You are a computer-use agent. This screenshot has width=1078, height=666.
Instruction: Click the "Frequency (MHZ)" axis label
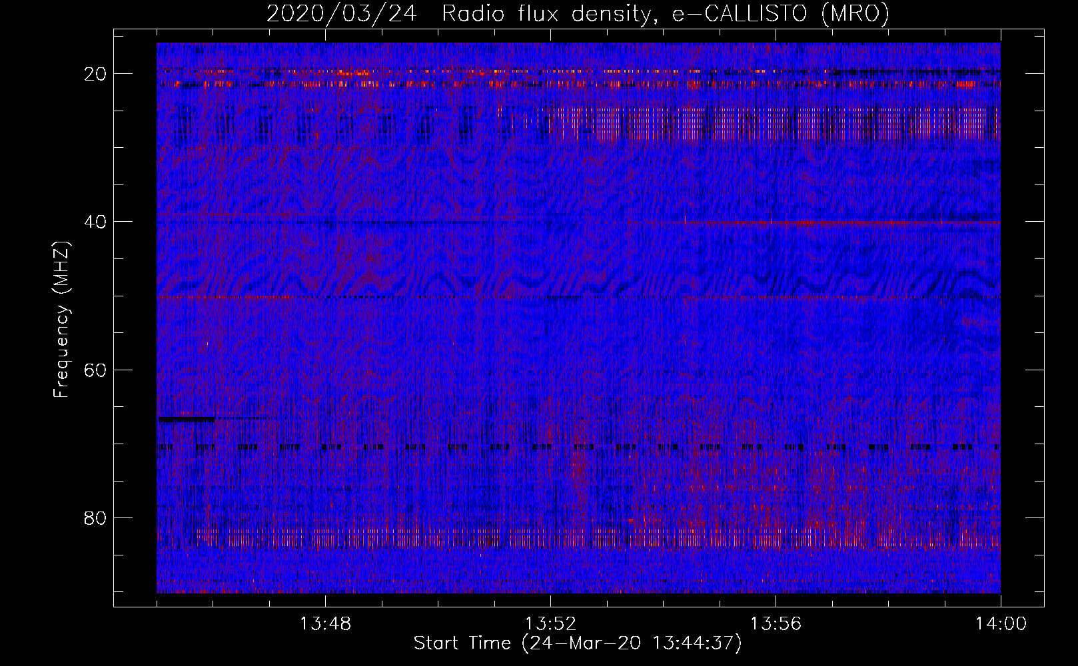(61, 320)
